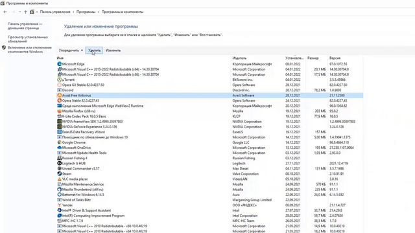The width and height of the screenshot is (415, 233).
Task: Select Microsoft Visual C++ 2015-2022 Redistributable (x86)
Action: tap(210, 74)
